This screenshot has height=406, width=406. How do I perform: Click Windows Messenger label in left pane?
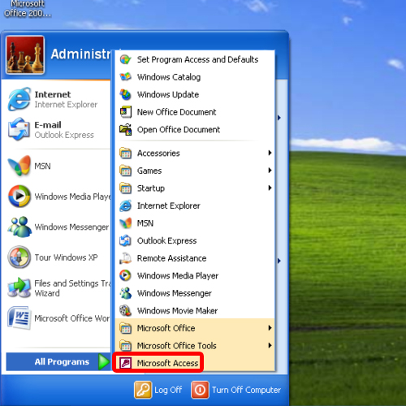71,227
